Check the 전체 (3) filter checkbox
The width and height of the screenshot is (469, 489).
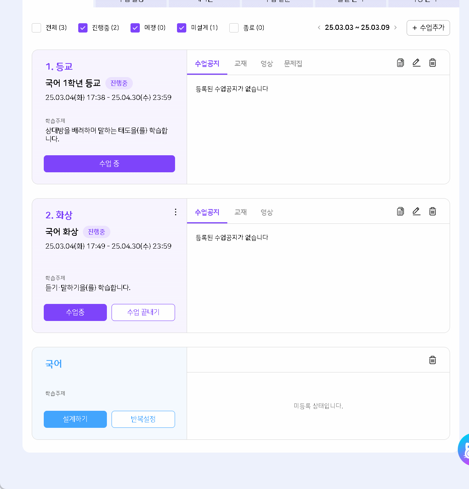tap(36, 28)
